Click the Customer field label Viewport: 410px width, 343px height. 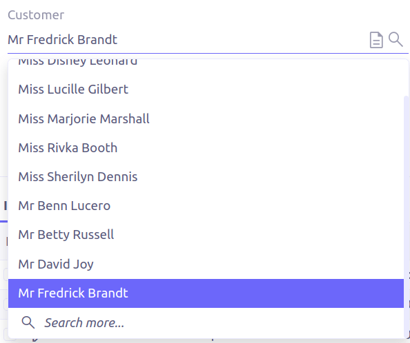[x=36, y=15]
